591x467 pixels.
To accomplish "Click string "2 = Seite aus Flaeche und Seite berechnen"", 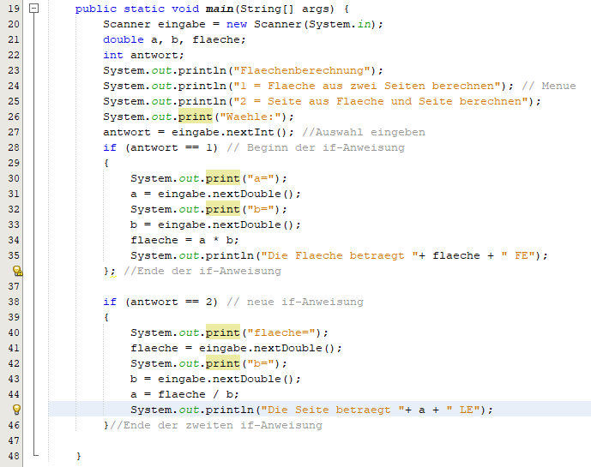I will click(381, 101).
